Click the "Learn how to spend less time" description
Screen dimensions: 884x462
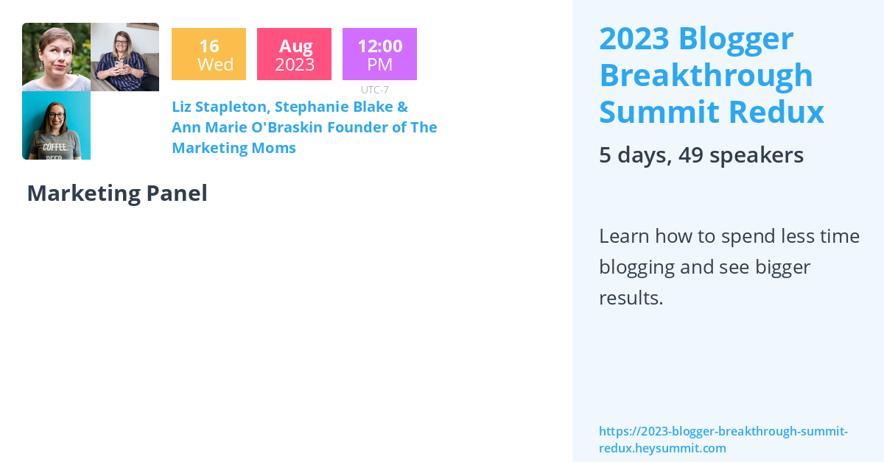729,236
